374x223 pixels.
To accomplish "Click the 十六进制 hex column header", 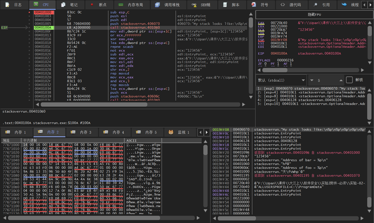I will click(x=30, y=140).
